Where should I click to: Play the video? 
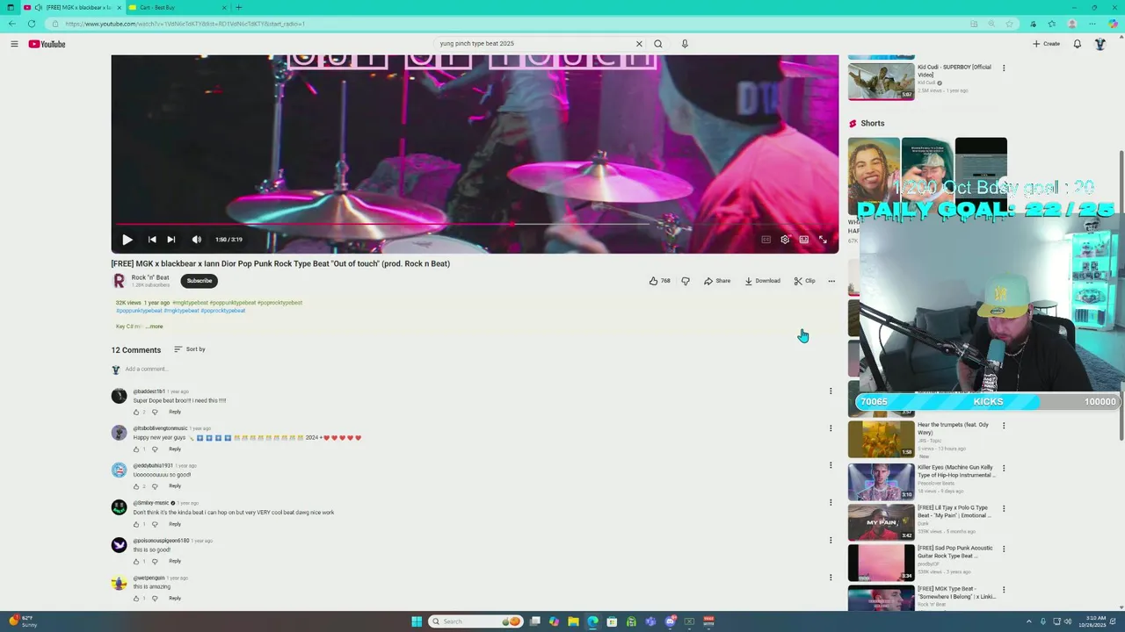pyautogui.click(x=127, y=240)
